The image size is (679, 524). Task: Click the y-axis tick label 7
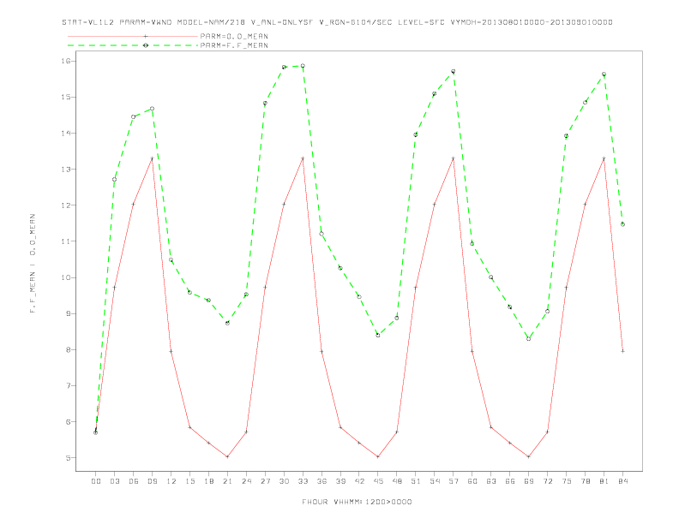pyautogui.click(x=69, y=385)
